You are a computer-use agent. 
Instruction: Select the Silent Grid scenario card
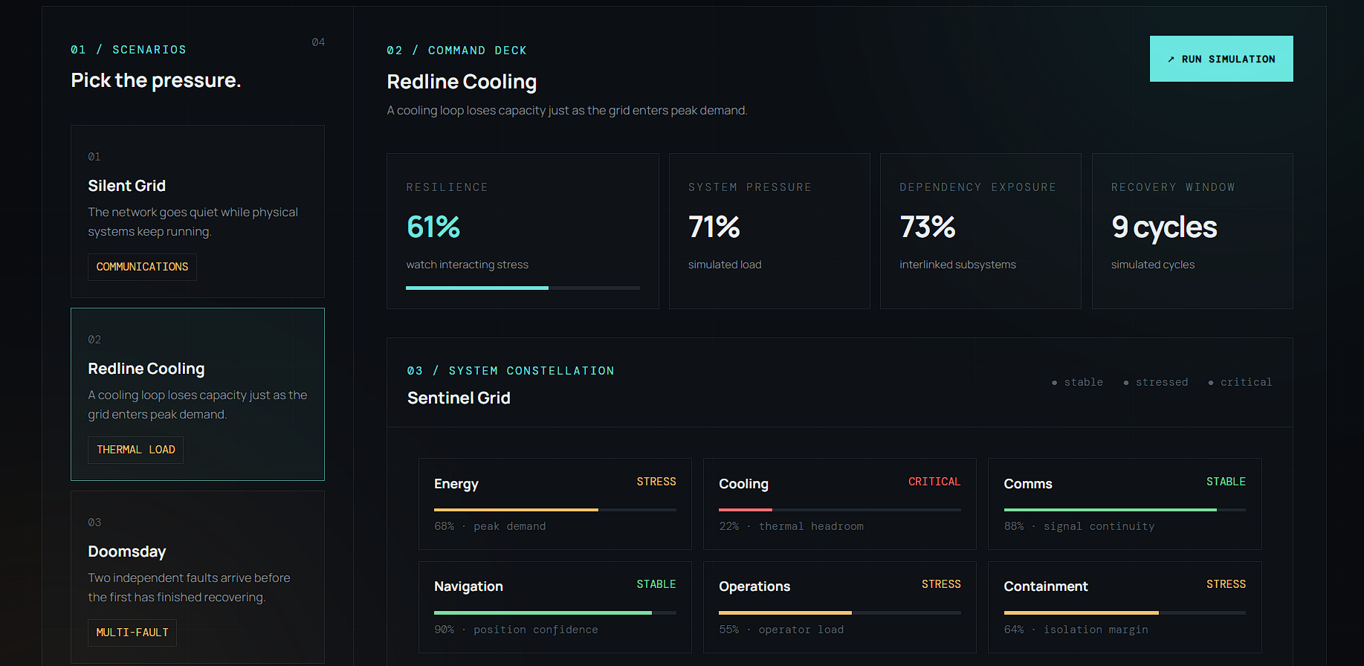pos(198,211)
